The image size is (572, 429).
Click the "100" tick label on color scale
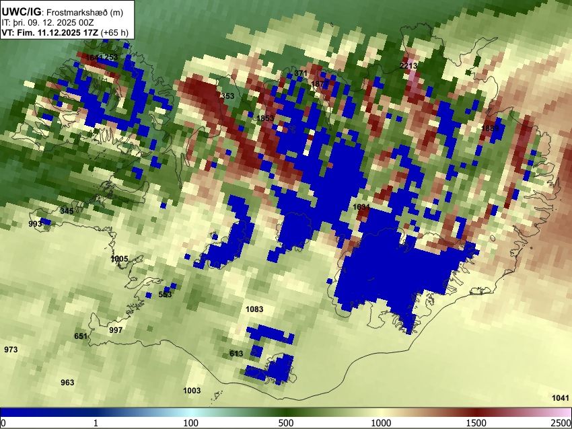click(191, 423)
